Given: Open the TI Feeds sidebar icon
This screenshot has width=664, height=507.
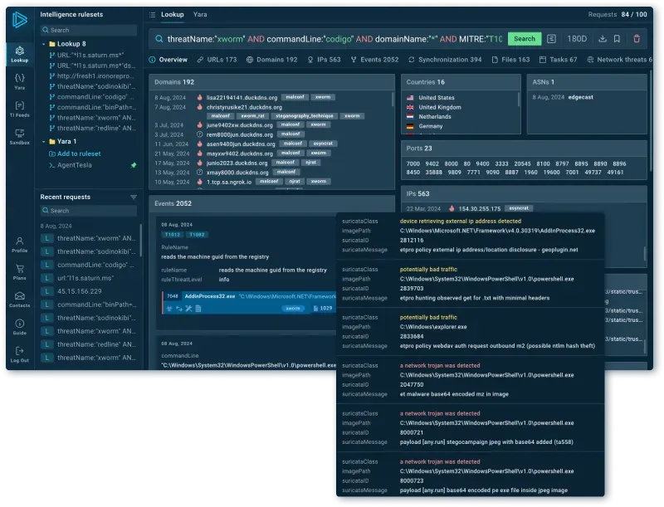Looking at the screenshot, I should point(19,108).
